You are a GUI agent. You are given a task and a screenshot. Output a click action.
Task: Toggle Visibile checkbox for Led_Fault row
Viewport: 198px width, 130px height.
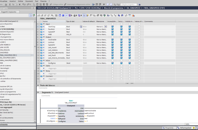tap(130, 55)
